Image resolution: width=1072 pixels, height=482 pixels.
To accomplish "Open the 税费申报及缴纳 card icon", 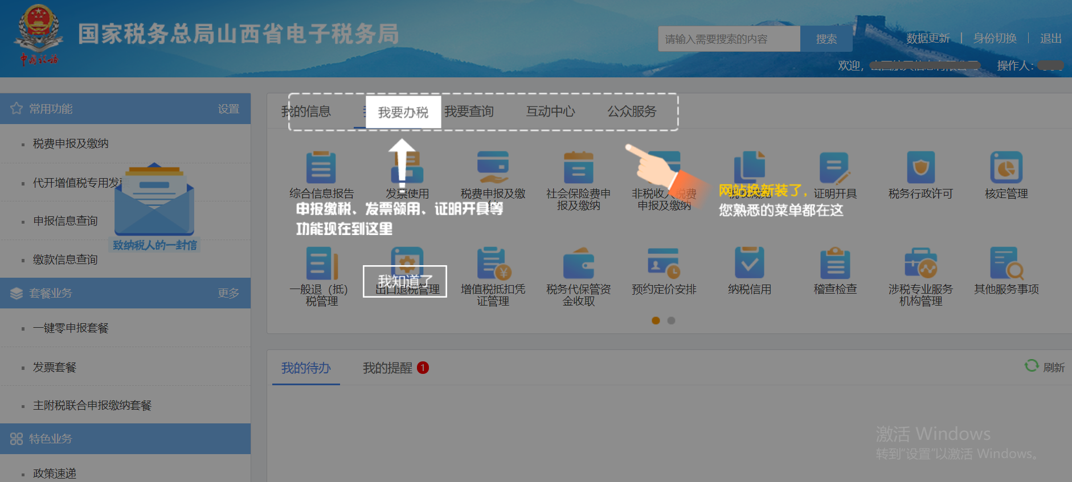I will 493,167.
